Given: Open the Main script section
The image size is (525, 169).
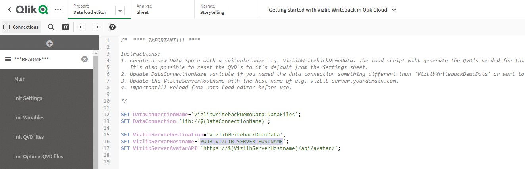Looking at the screenshot, I should coord(46,79).
